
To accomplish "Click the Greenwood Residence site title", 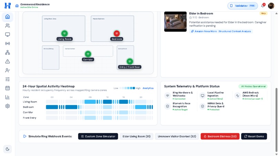I will click(x=35, y=4).
